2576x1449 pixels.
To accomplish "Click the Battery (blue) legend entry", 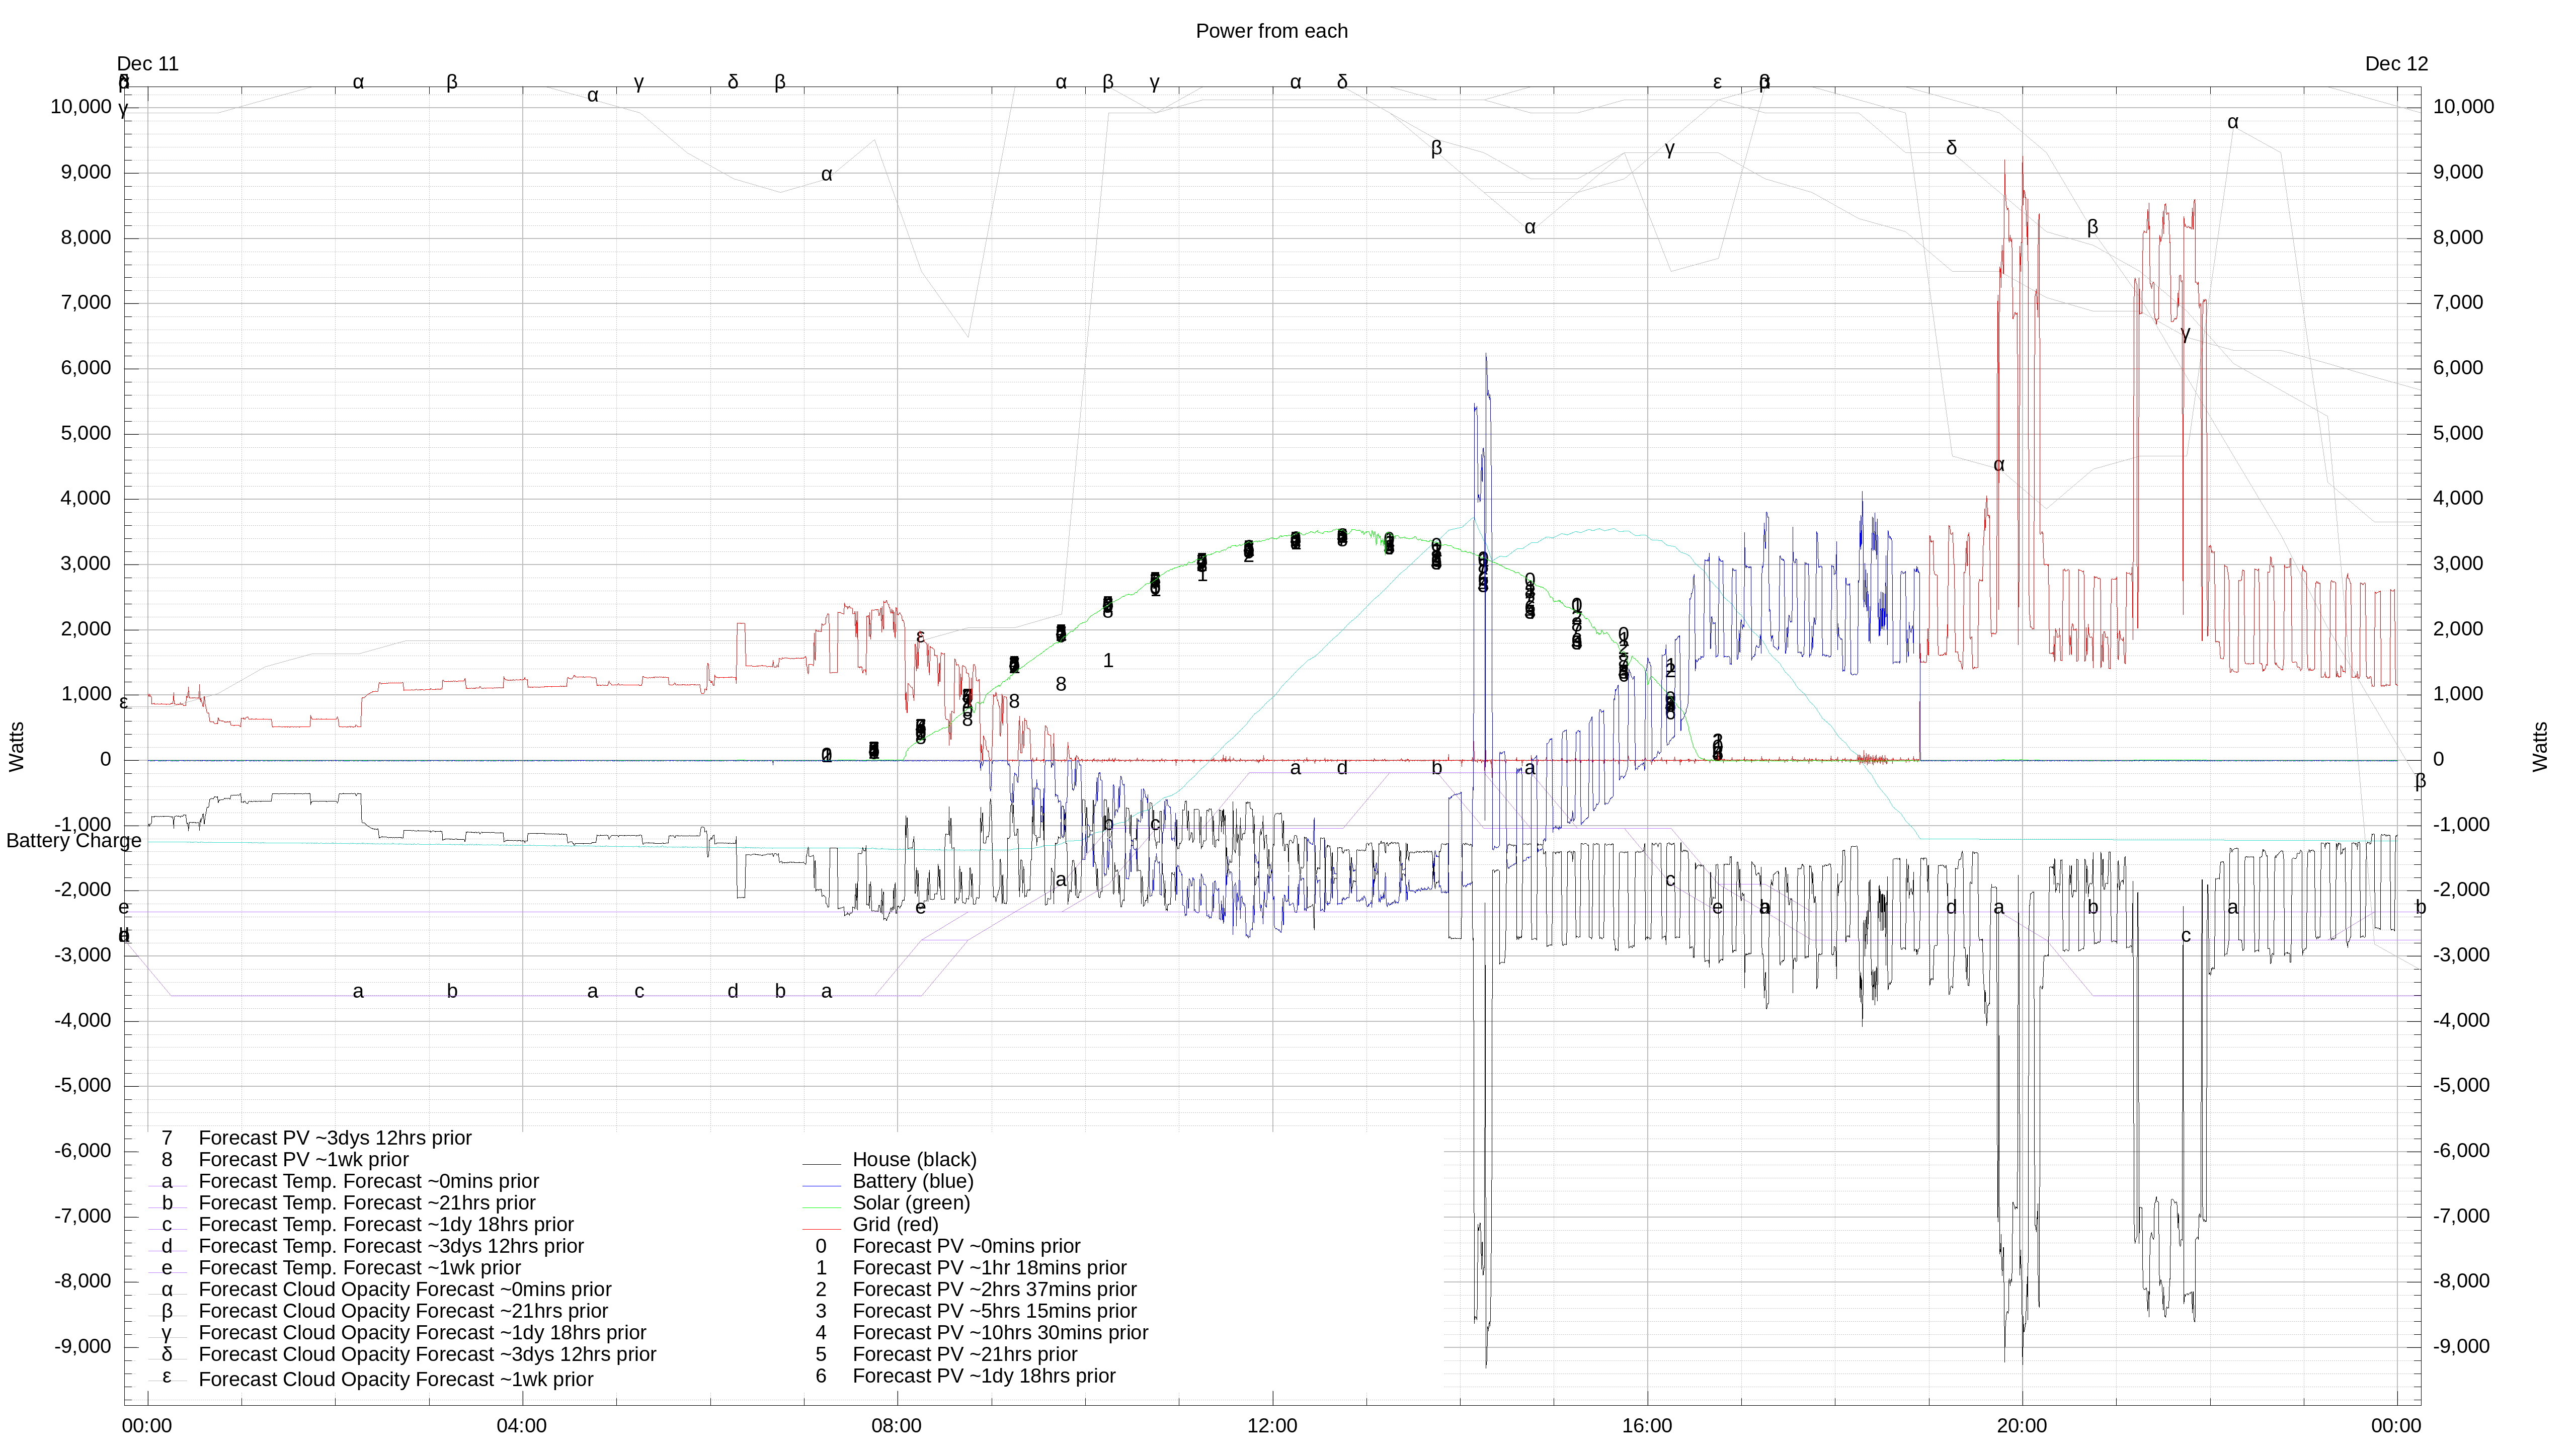I will click(x=912, y=1181).
